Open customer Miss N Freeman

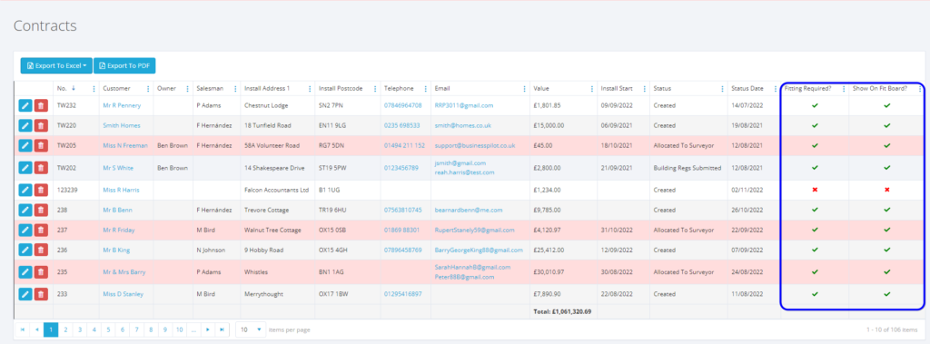[x=125, y=145]
